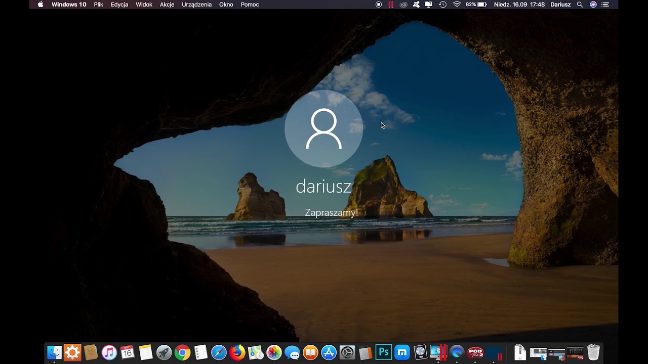Open the Edycja menu

(x=119, y=5)
